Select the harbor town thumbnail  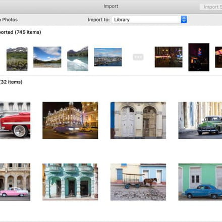pyautogui.click(x=108, y=57)
